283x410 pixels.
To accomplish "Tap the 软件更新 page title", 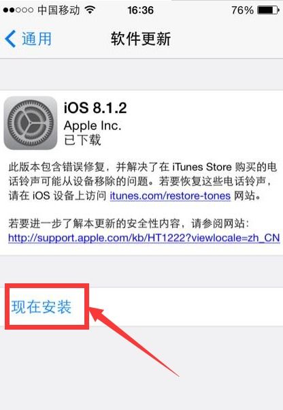I will point(141,39).
